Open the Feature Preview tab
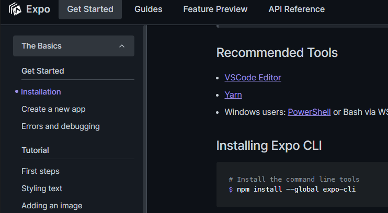 click(x=215, y=9)
